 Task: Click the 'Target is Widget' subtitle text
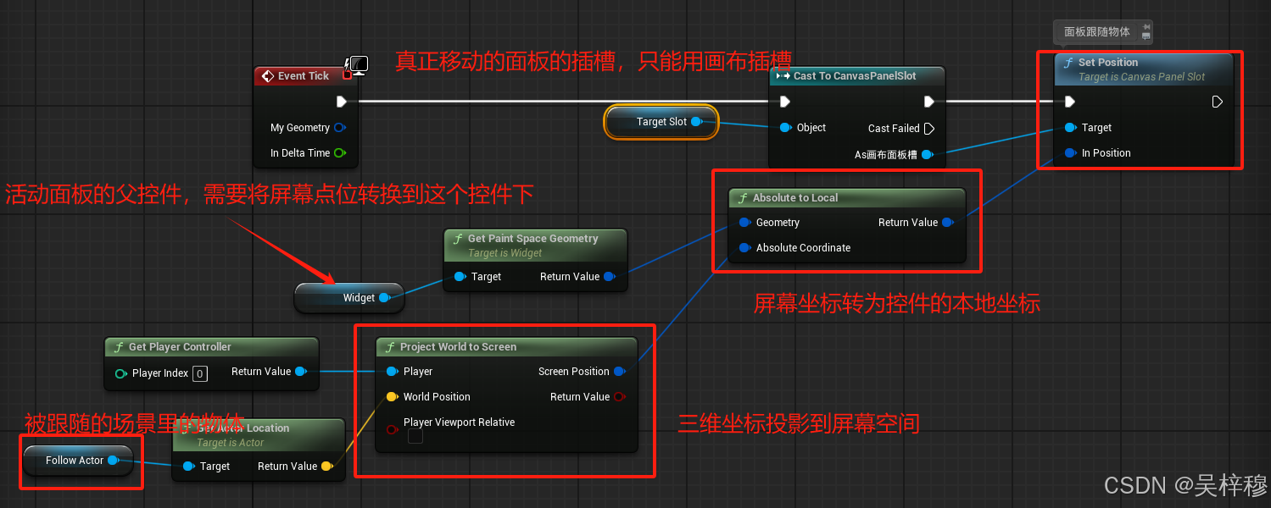(x=505, y=253)
